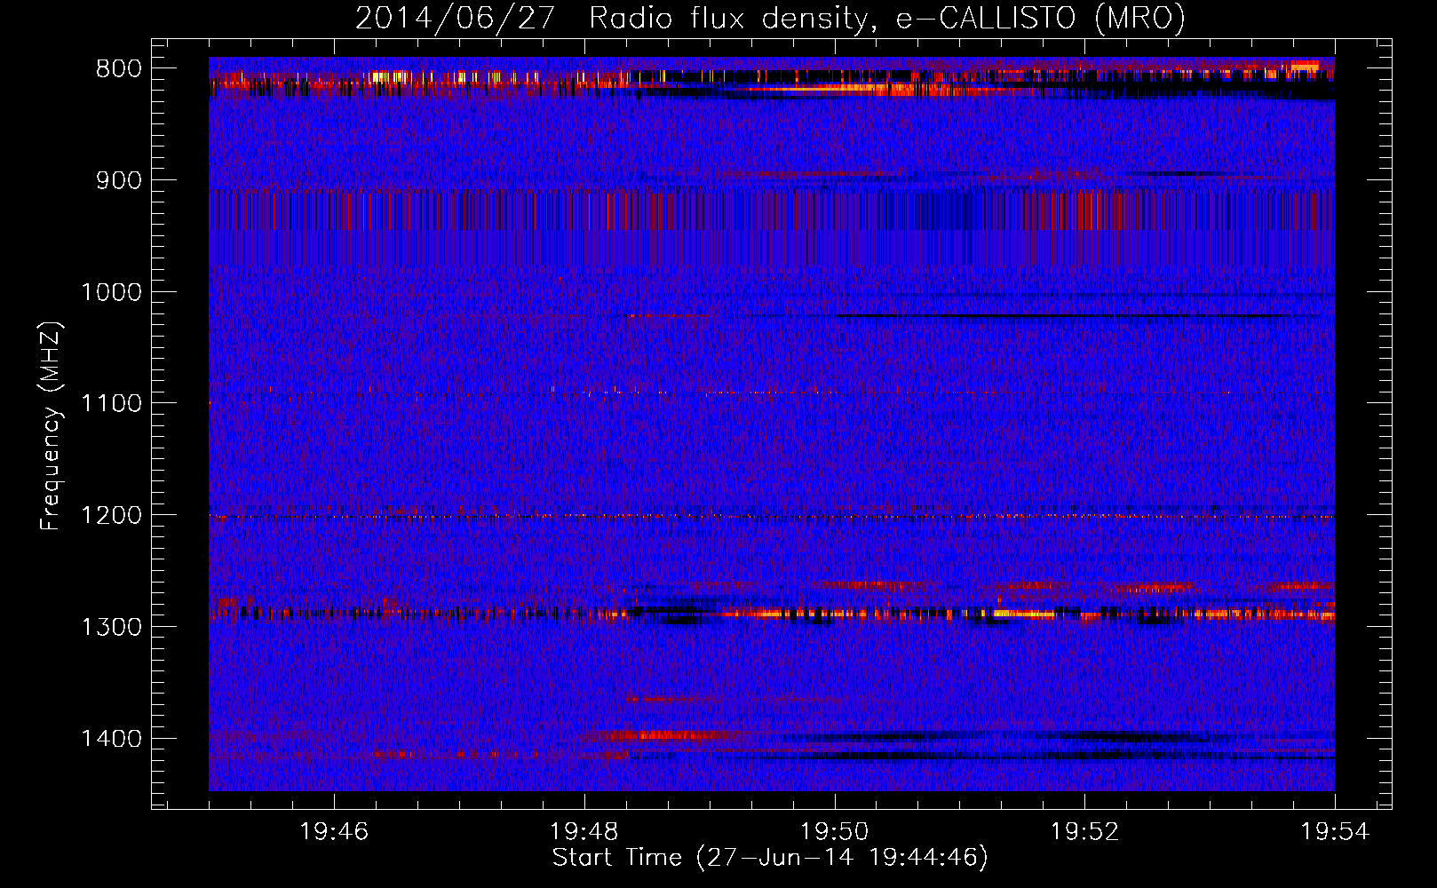Viewport: 1437px width, 888px height.
Task: Click the 1100 frequency tick label
Action: (x=112, y=404)
